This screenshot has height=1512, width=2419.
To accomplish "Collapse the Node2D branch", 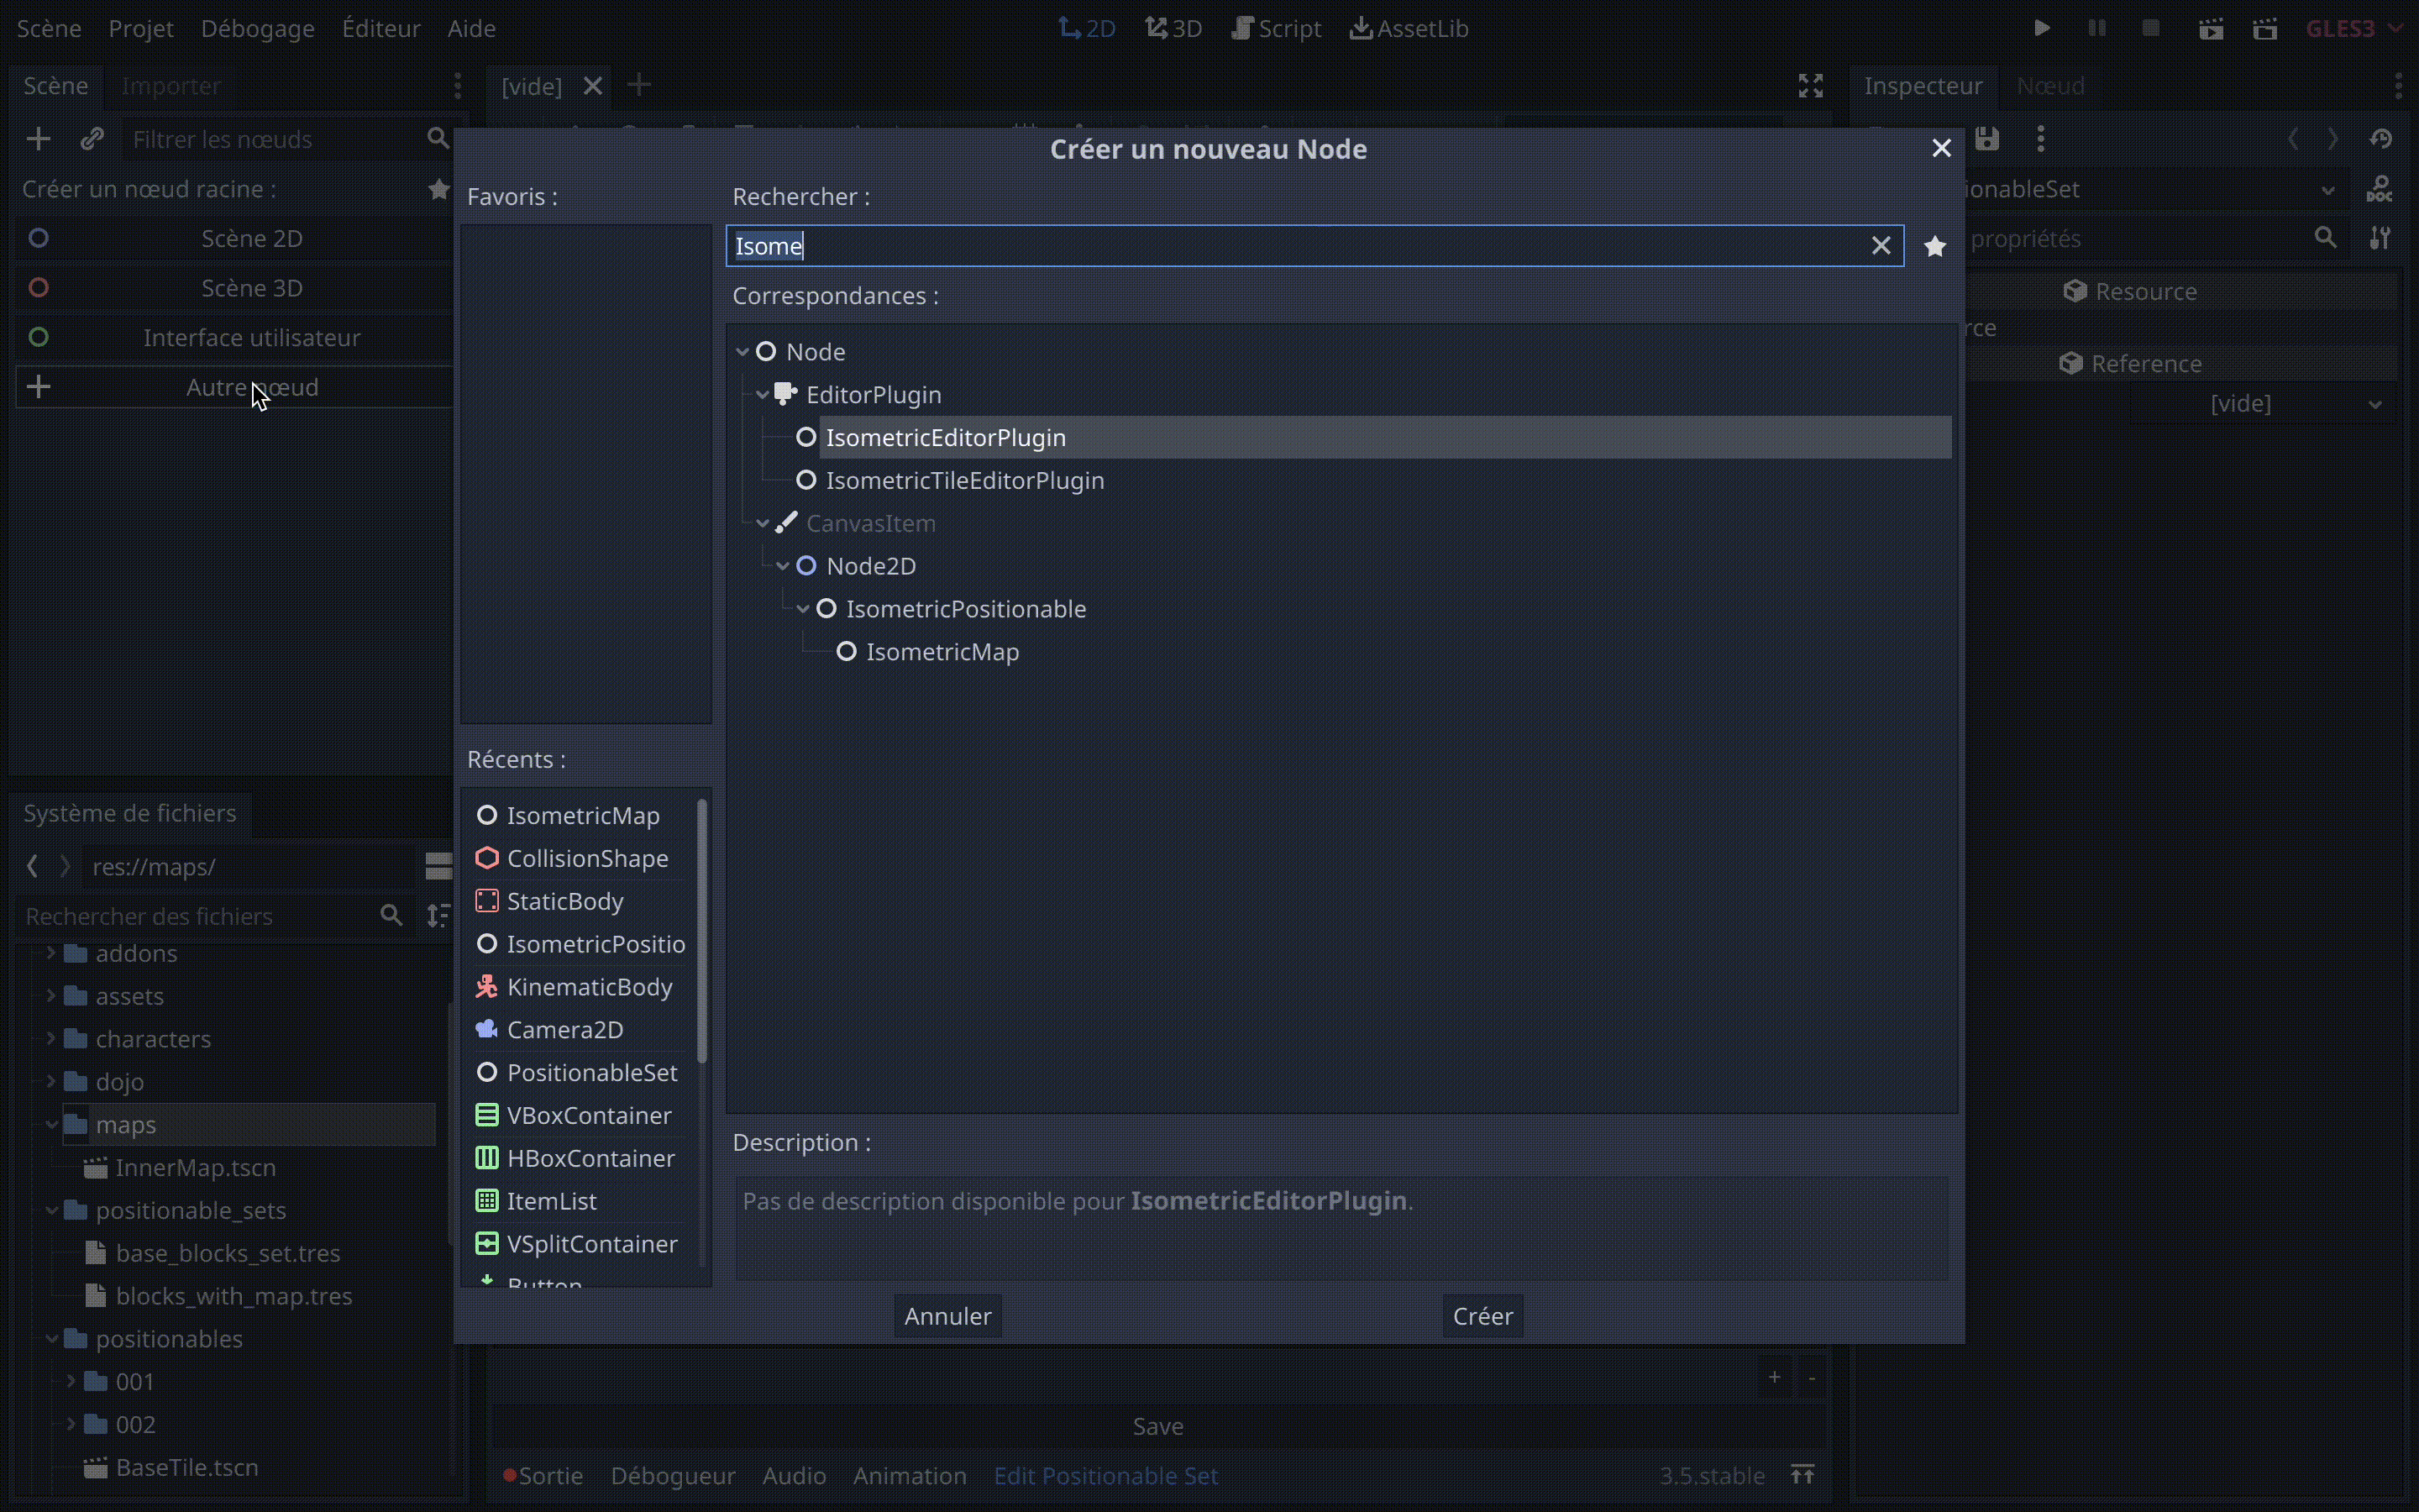I will click(783, 566).
